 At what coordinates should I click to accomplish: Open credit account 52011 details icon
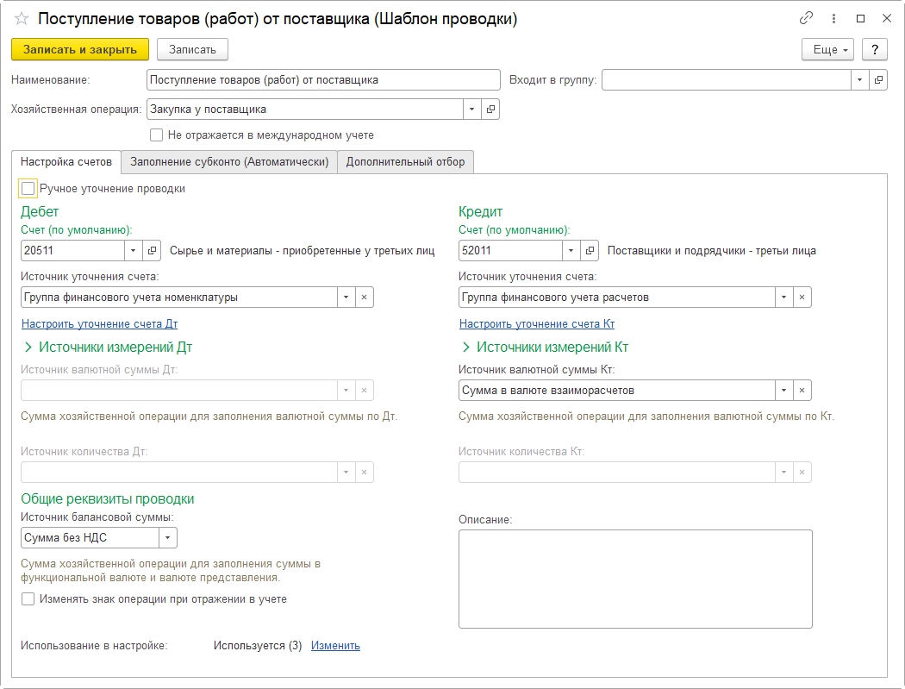[590, 251]
